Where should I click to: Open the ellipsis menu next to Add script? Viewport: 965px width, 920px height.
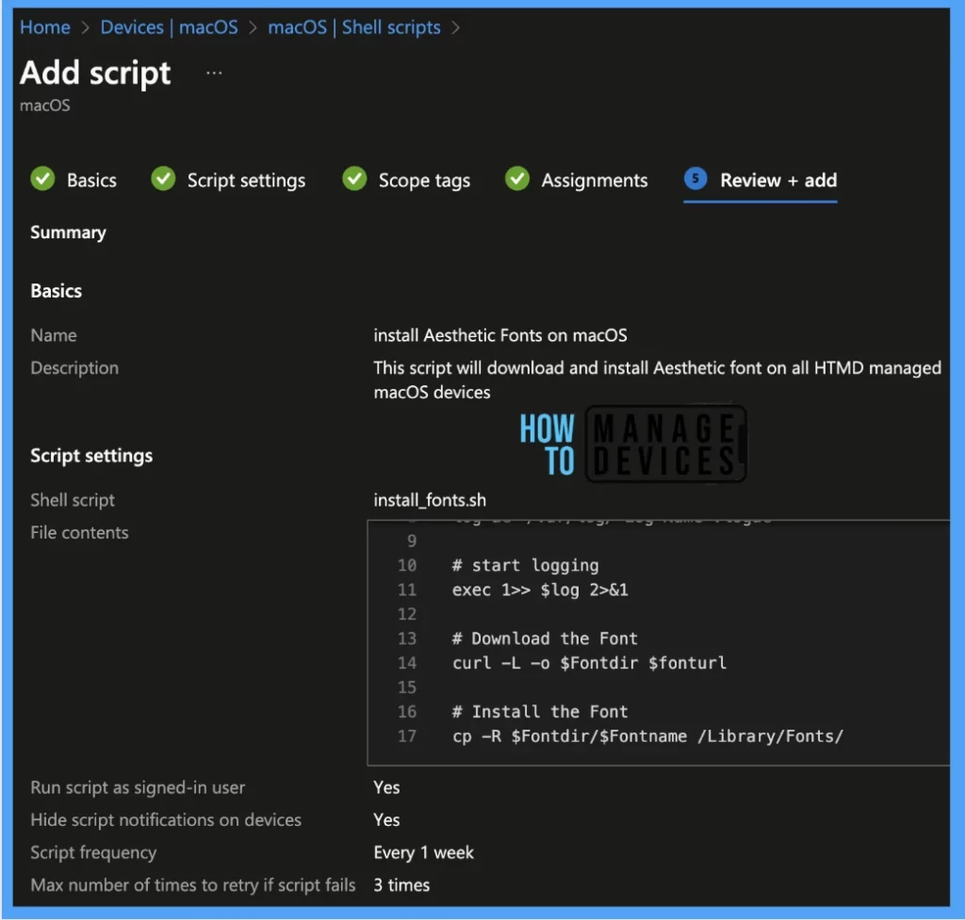point(214,73)
